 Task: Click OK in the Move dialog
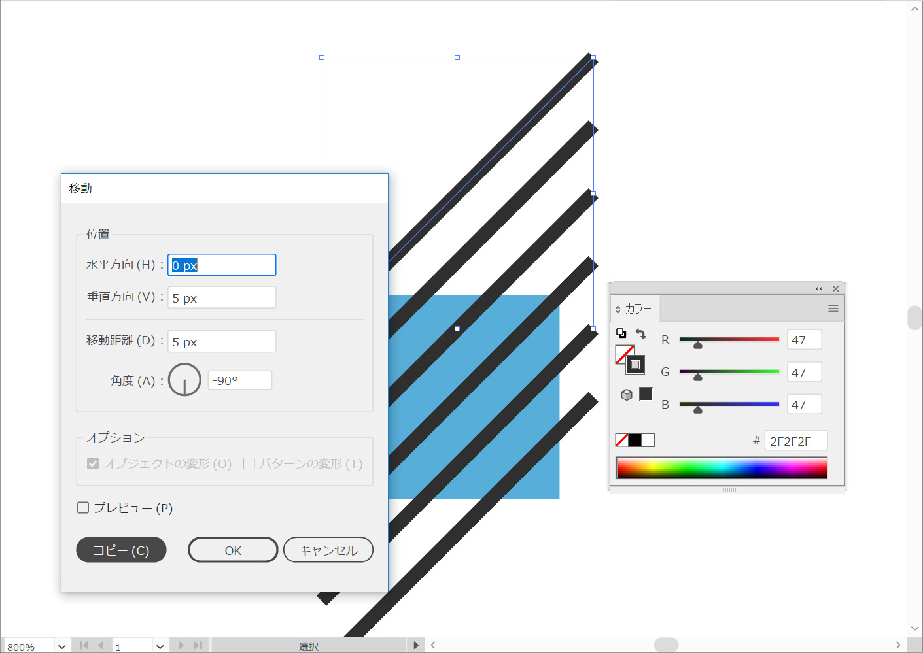(x=233, y=550)
